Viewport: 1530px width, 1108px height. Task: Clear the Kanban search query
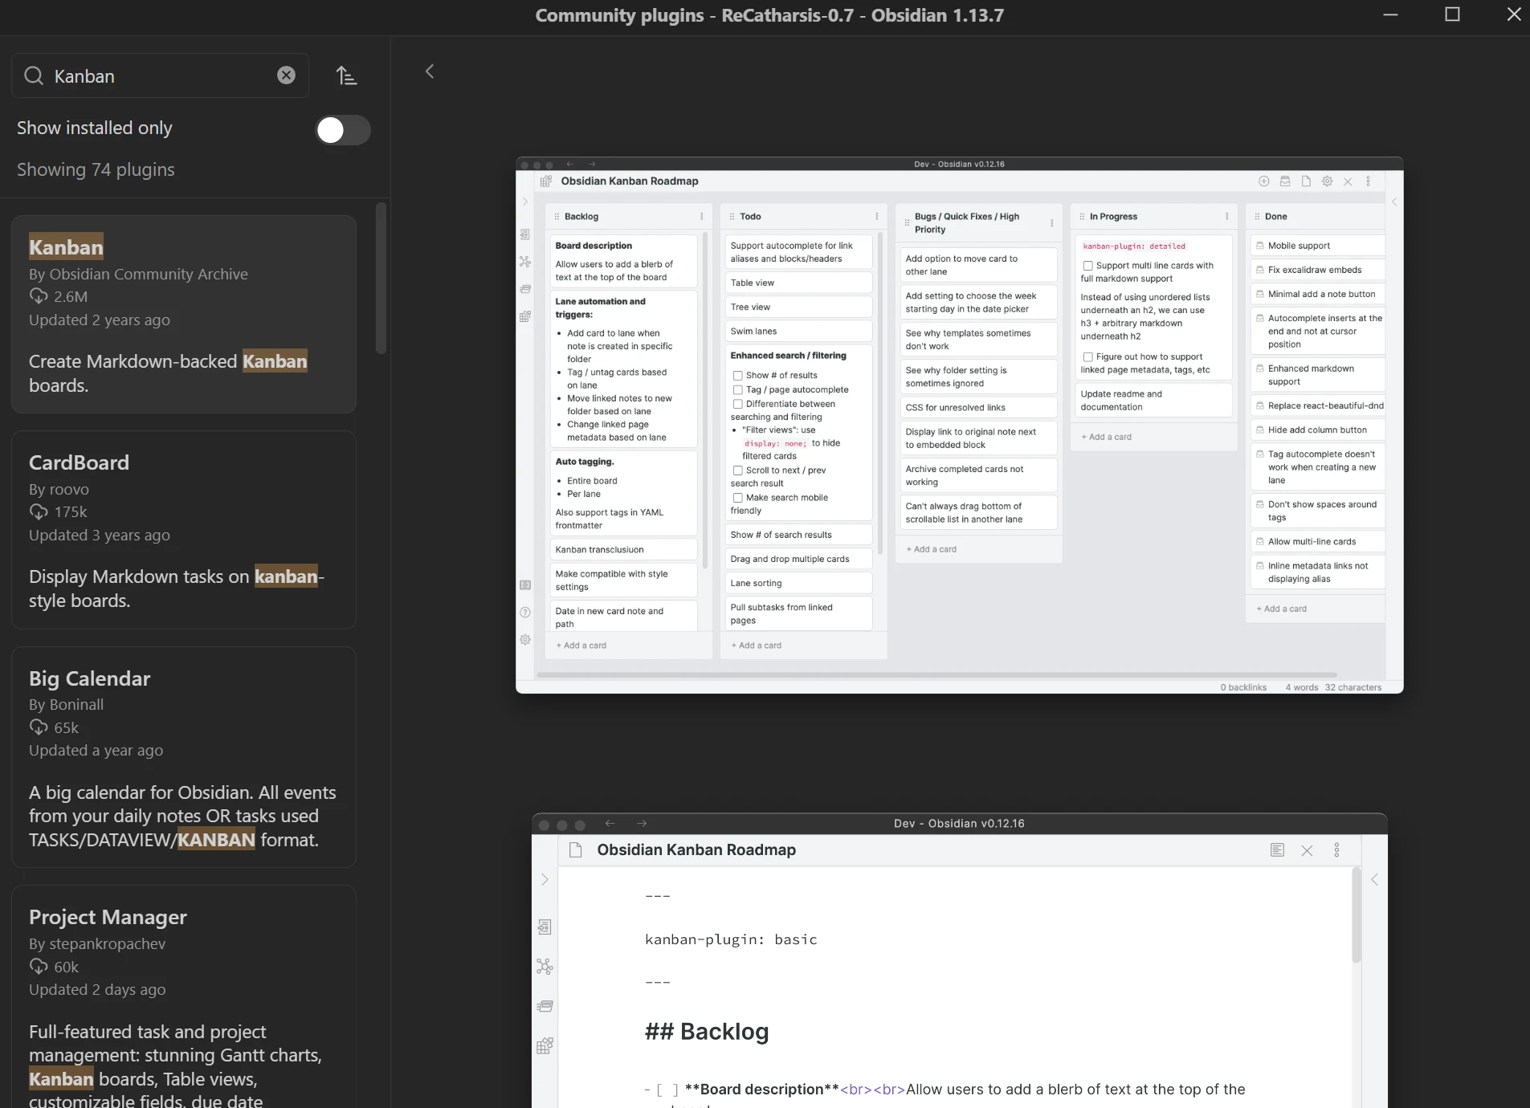tap(286, 75)
